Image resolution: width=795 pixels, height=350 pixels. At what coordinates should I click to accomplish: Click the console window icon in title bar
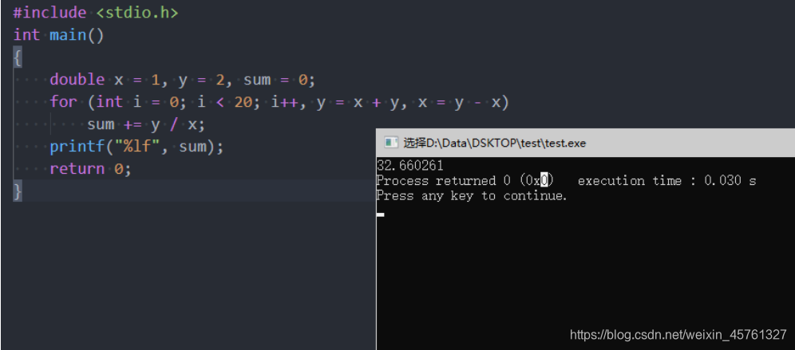(391, 143)
